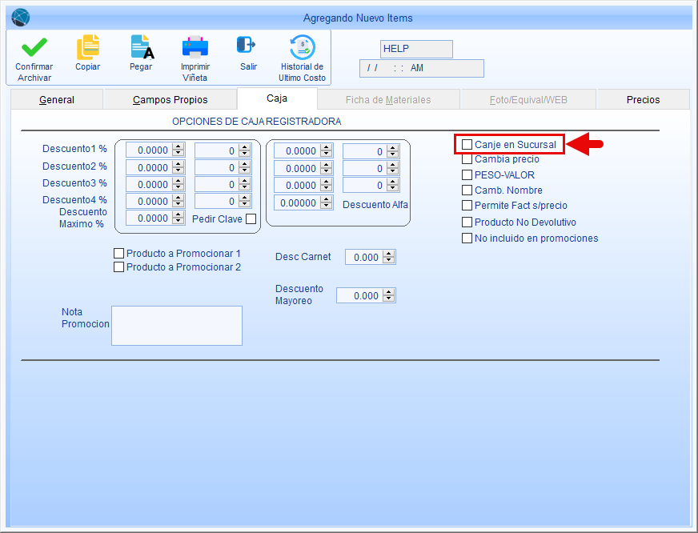Click the date and time AM field
The image size is (698, 533).
click(x=422, y=69)
